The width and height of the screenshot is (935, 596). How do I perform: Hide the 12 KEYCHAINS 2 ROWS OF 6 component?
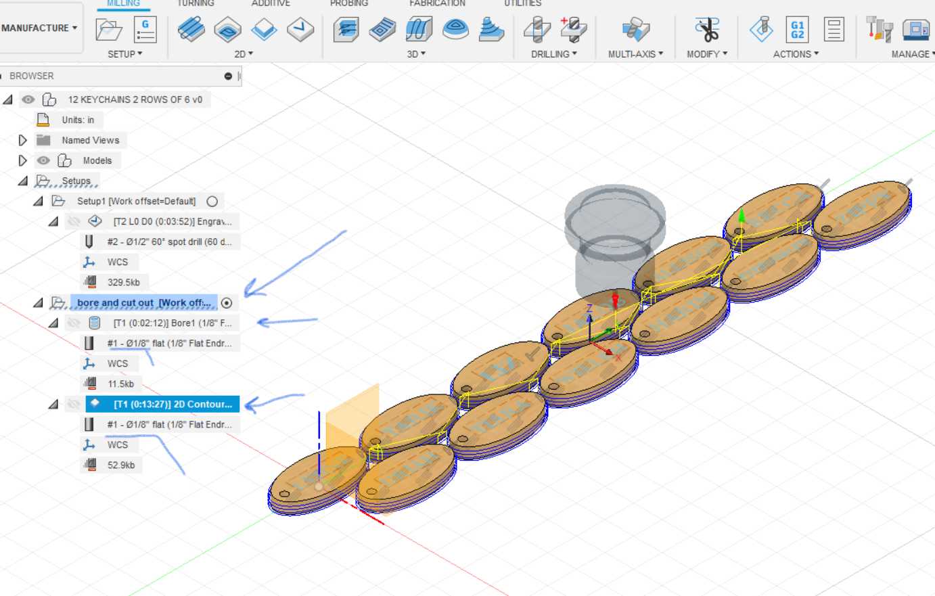[28, 99]
